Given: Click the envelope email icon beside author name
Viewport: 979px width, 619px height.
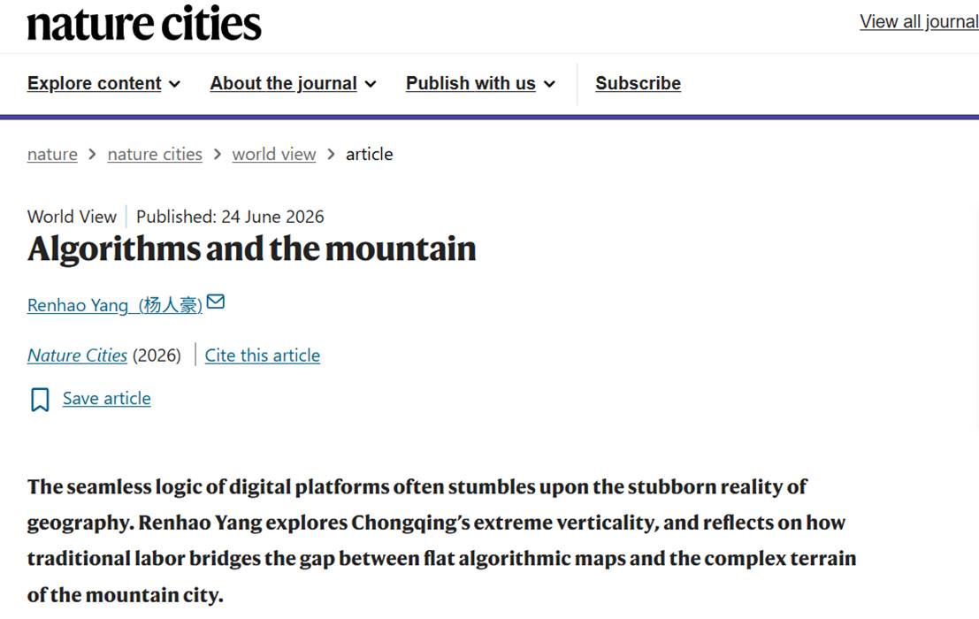Looking at the screenshot, I should [216, 302].
